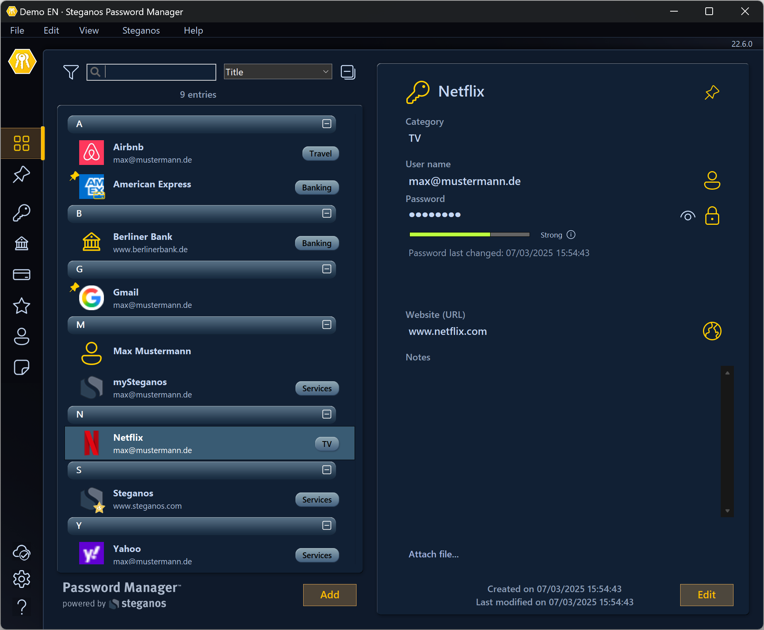Click the password strength bar
Image resolution: width=764 pixels, height=630 pixels.
(469, 234)
